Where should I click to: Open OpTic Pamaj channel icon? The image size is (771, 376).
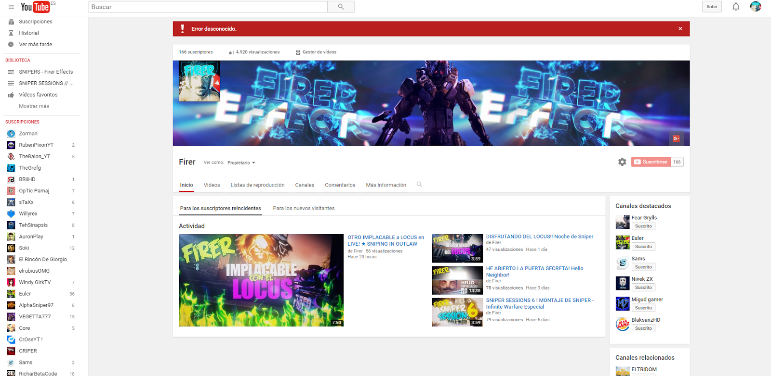click(x=11, y=191)
